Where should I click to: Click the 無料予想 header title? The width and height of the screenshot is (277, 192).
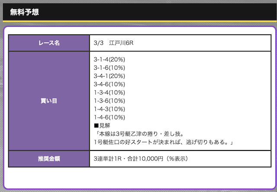(24, 12)
